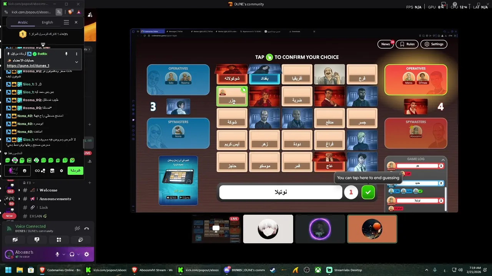The height and width of the screenshot is (276, 492).
Task: Switch translation to English tab
Action: [x=47, y=22]
